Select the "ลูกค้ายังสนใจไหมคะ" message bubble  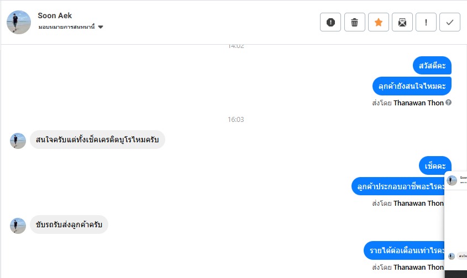[412, 86]
